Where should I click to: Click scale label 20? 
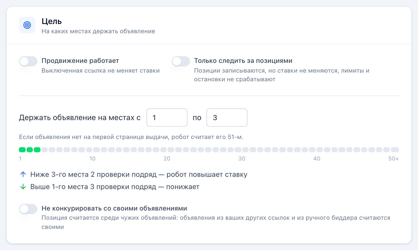[x=167, y=158]
